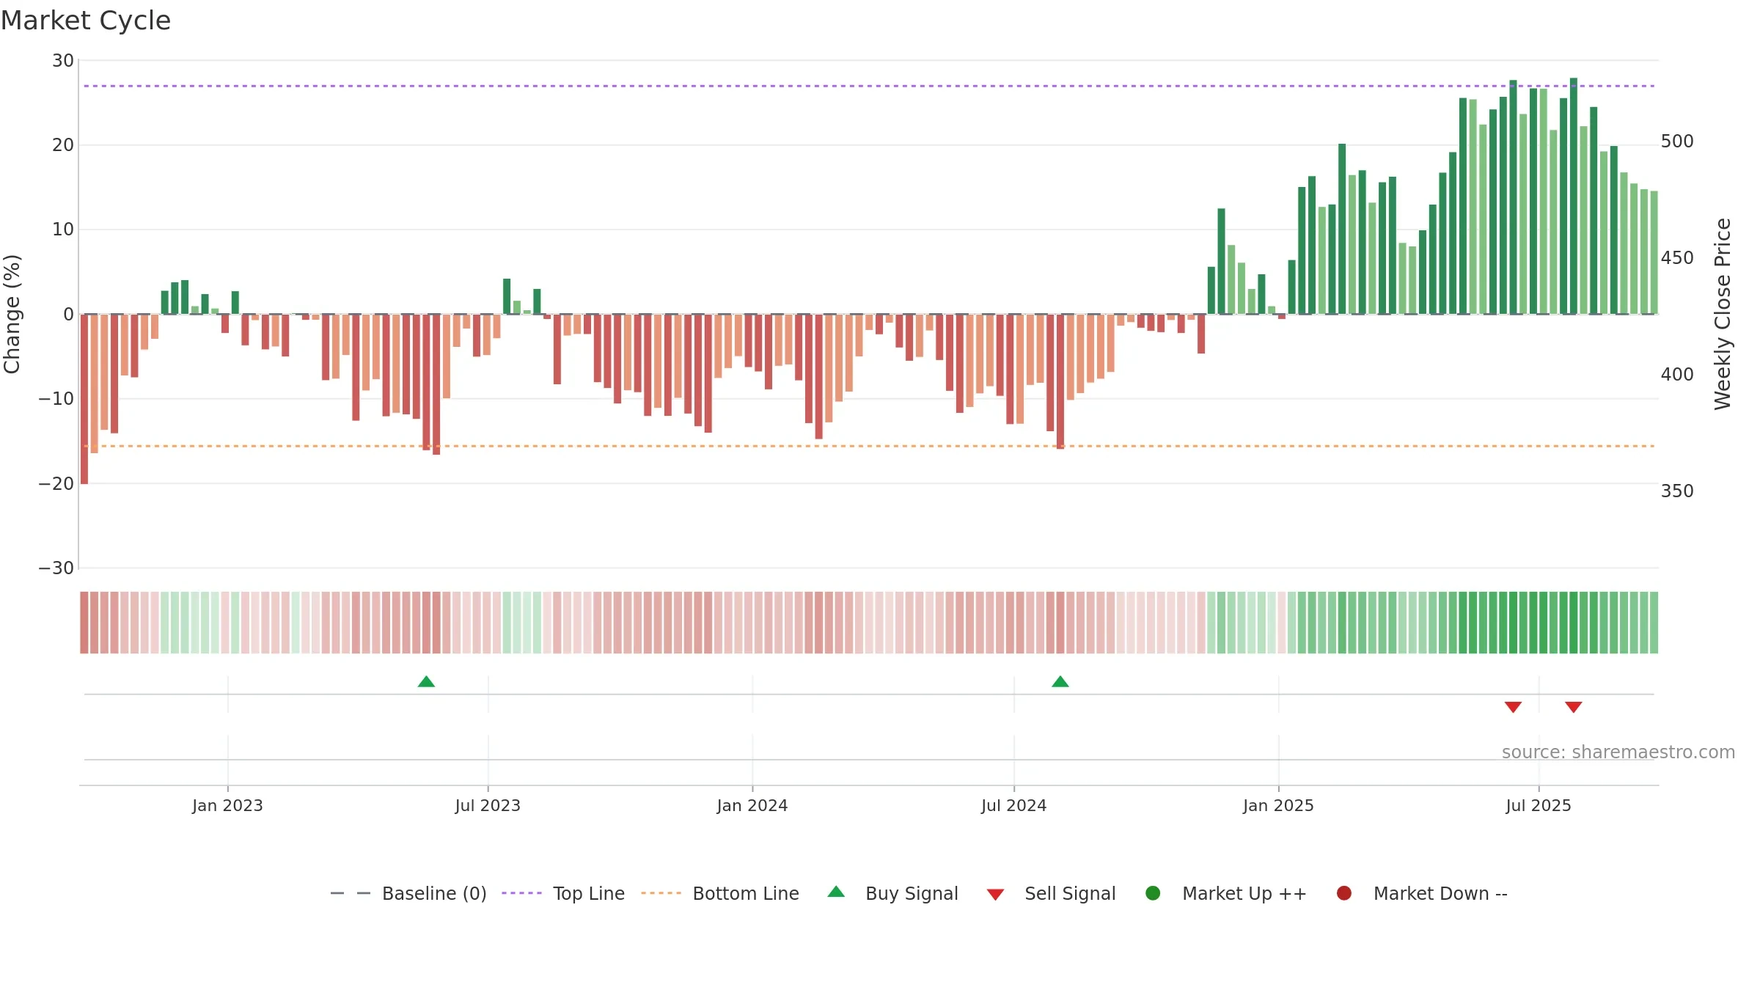Click the tallest dark green bar after Jul 2025
The width and height of the screenshot is (1760, 990).
pos(1574,196)
